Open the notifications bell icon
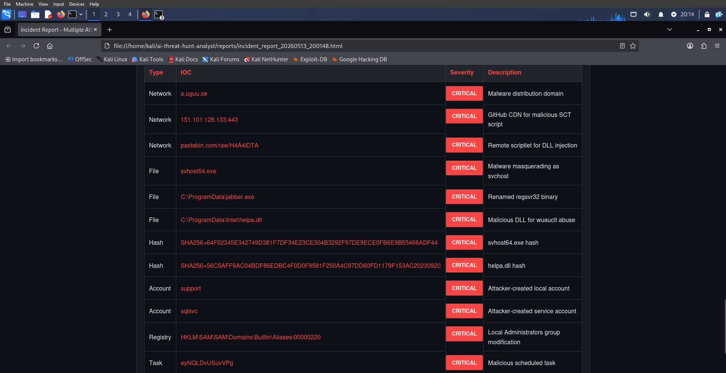This screenshot has width=726, height=373. [661, 14]
